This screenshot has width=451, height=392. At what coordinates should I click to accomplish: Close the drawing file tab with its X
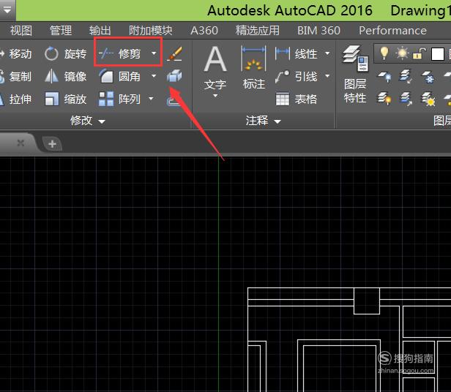[20, 143]
